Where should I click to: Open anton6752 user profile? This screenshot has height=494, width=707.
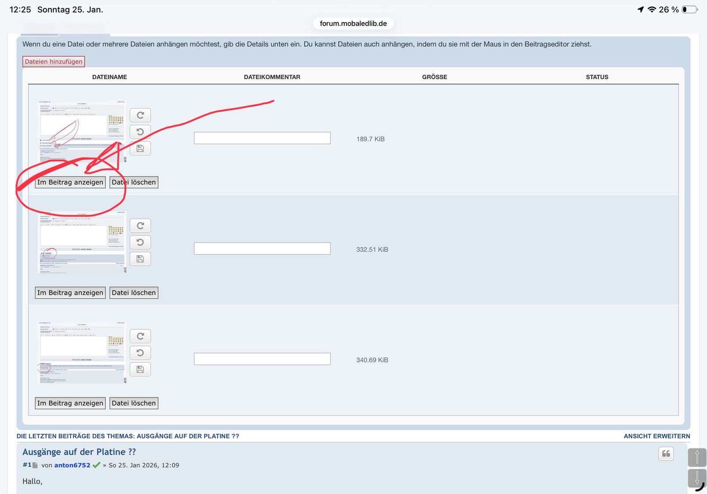72,465
